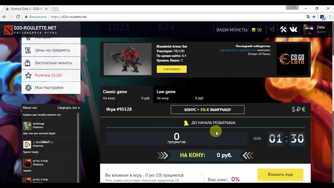Click the mini-chat scrollbar
334x188 pixels.
point(78,148)
